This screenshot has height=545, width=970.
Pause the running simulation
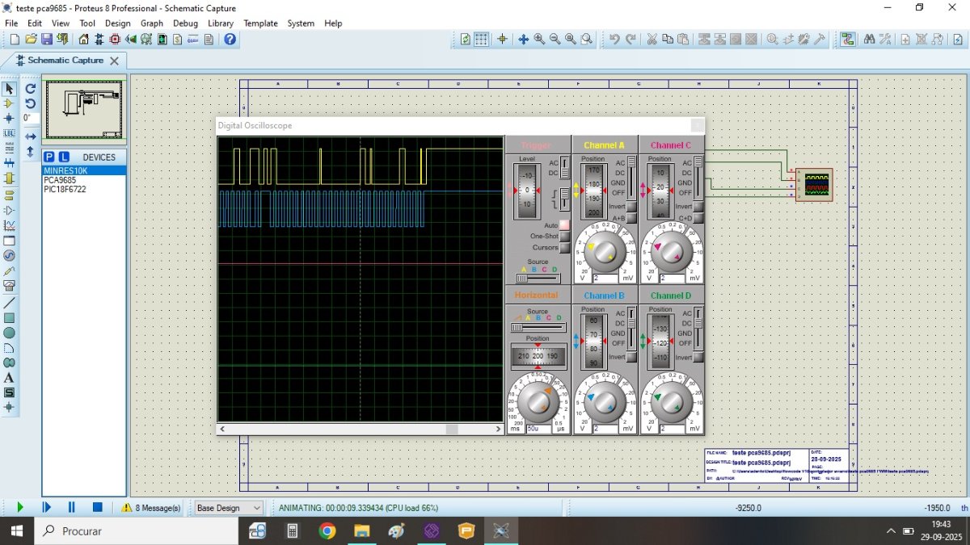point(71,507)
